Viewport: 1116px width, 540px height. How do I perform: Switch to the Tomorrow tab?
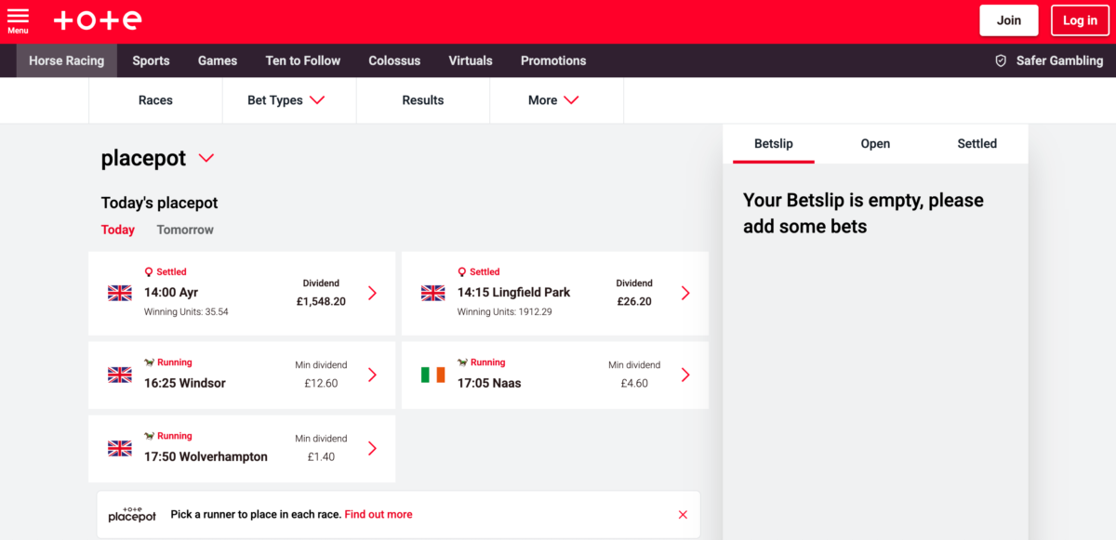click(x=185, y=230)
